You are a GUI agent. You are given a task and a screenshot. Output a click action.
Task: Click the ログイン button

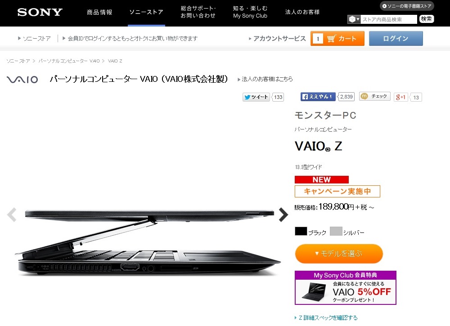[x=396, y=38]
